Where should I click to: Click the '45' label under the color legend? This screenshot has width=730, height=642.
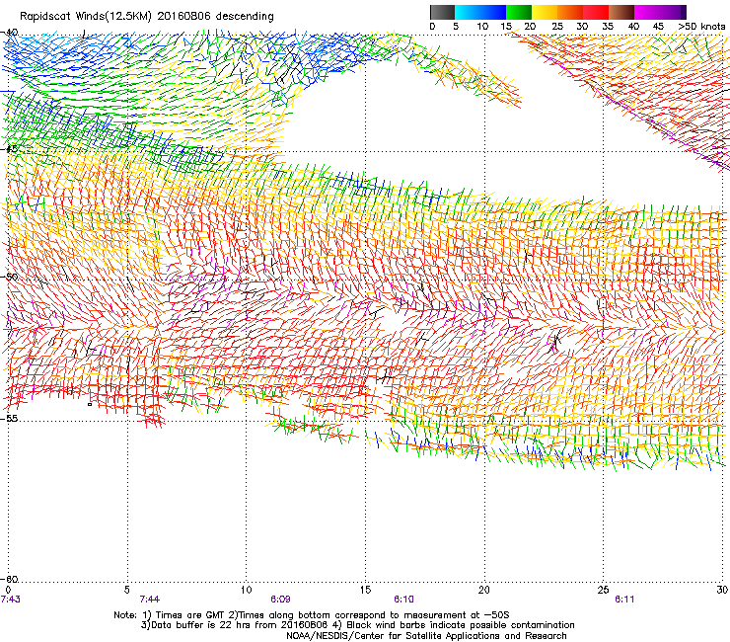click(658, 27)
